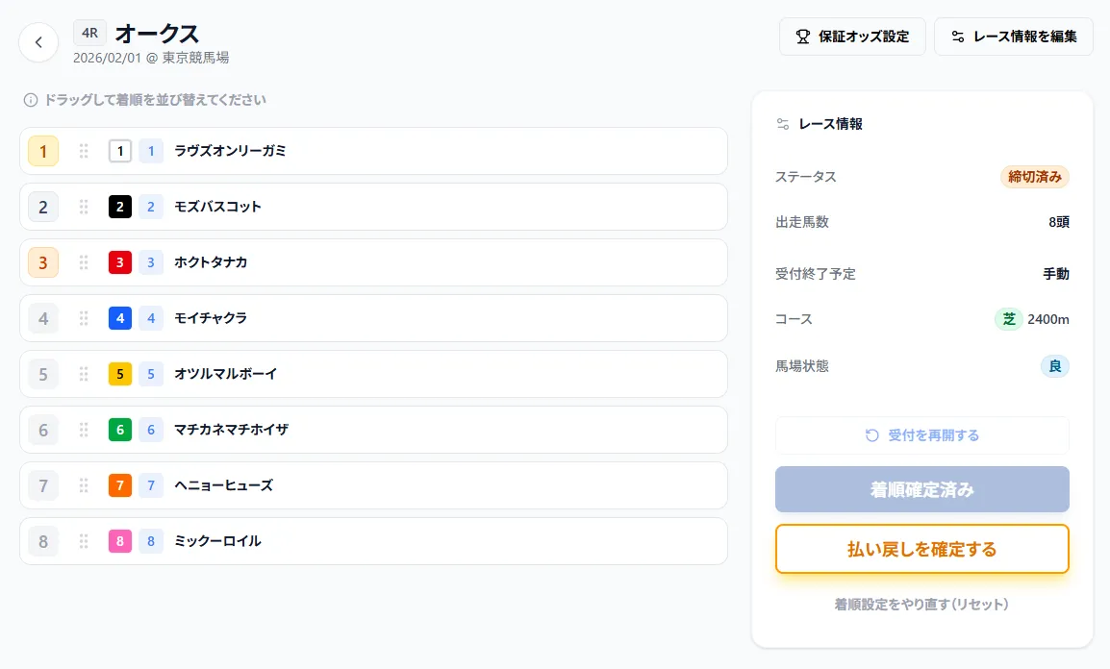The width and height of the screenshot is (1110, 669).
Task: Reset rankings with 着順設定をやり直す link
Action: tap(921, 604)
